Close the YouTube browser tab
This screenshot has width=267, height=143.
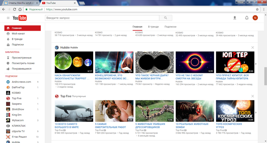pyautogui.click(x=75, y=3)
